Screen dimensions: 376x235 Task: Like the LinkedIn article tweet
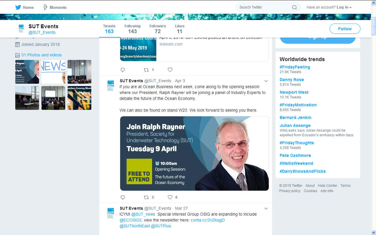[x=170, y=70]
